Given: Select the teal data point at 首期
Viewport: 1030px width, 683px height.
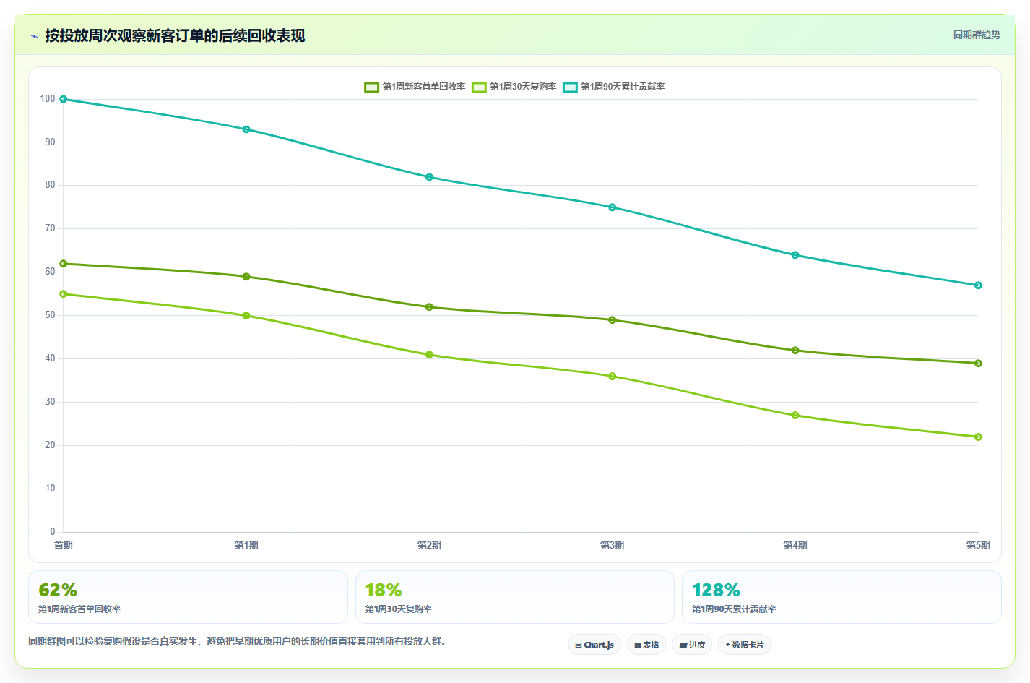Looking at the screenshot, I should pyautogui.click(x=64, y=99).
